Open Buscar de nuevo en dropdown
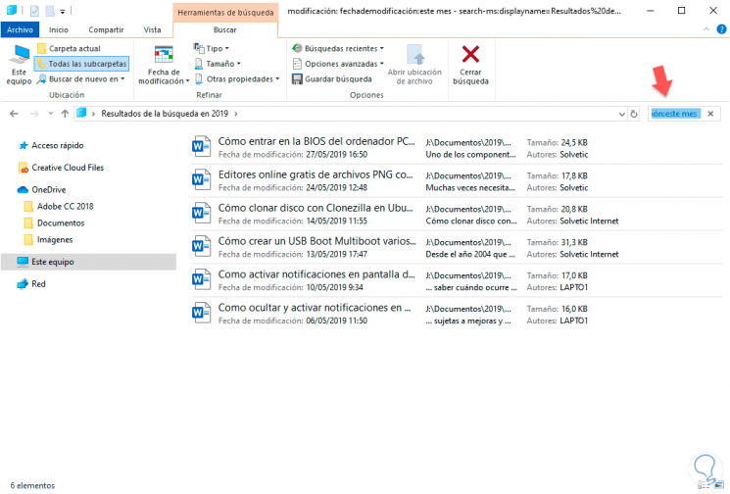 (x=81, y=79)
